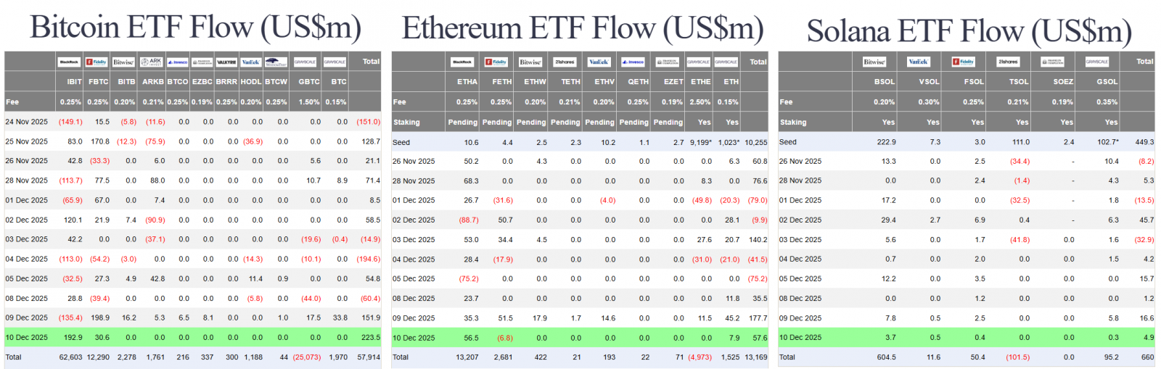
Task: Click the Seed row label in Ethereum table
Action: [401, 142]
